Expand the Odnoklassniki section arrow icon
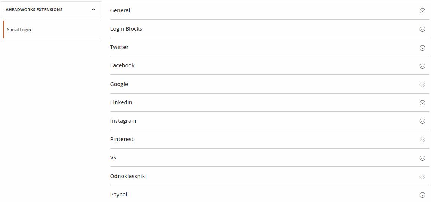Image resolution: width=431 pixels, height=202 pixels. 422,177
